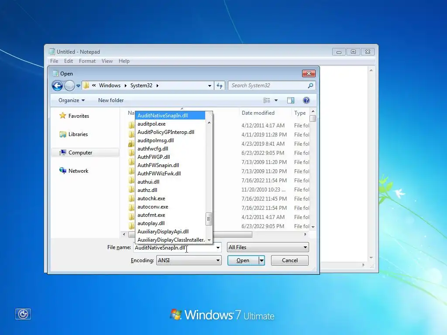Screen dimensions: 447x335
Task: Select AuthFWSnapin.dll suggestion
Action: [170, 165]
